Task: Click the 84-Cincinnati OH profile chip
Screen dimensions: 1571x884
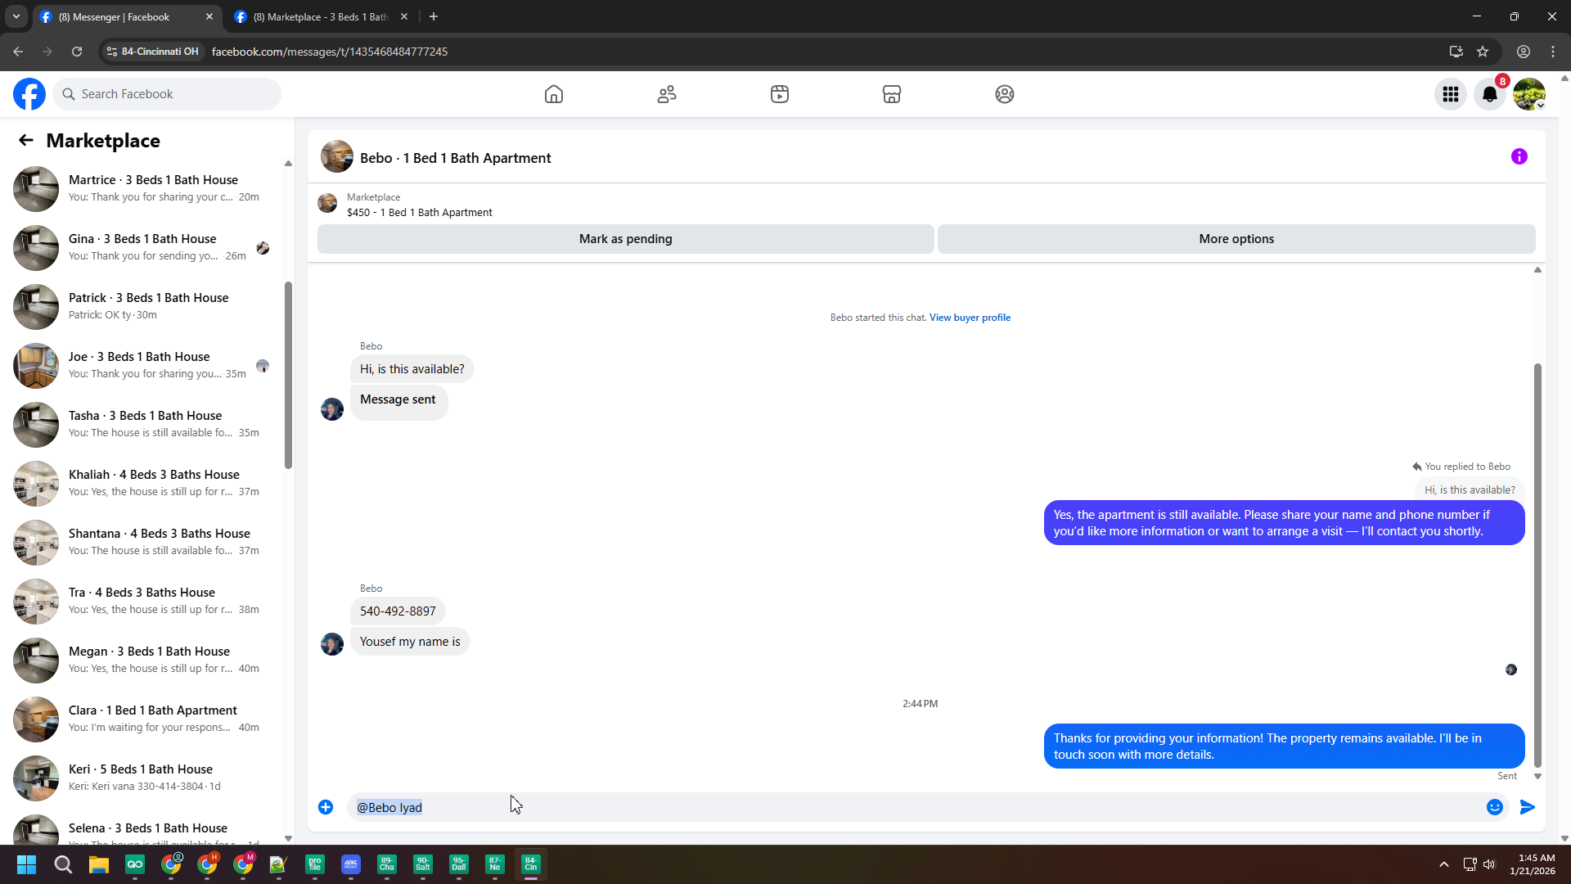Action: pyautogui.click(x=152, y=52)
